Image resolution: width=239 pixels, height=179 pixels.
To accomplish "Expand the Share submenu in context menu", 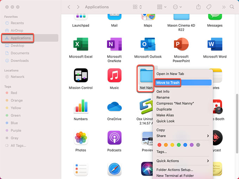I will 182,136.
